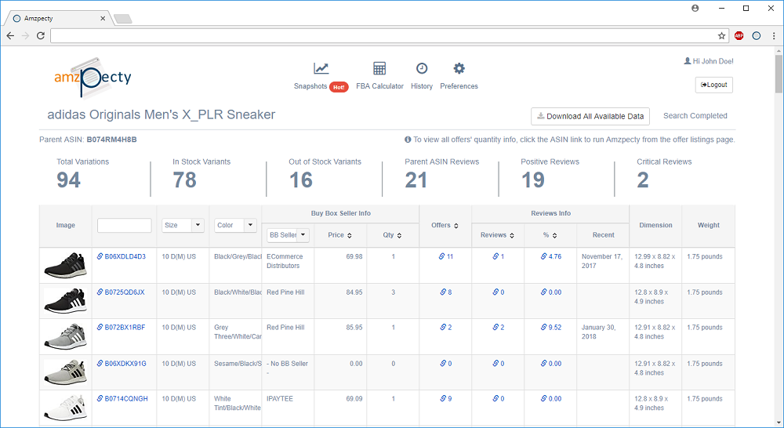
Task: Open Snapshots menu label
Action: [x=310, y=86]
